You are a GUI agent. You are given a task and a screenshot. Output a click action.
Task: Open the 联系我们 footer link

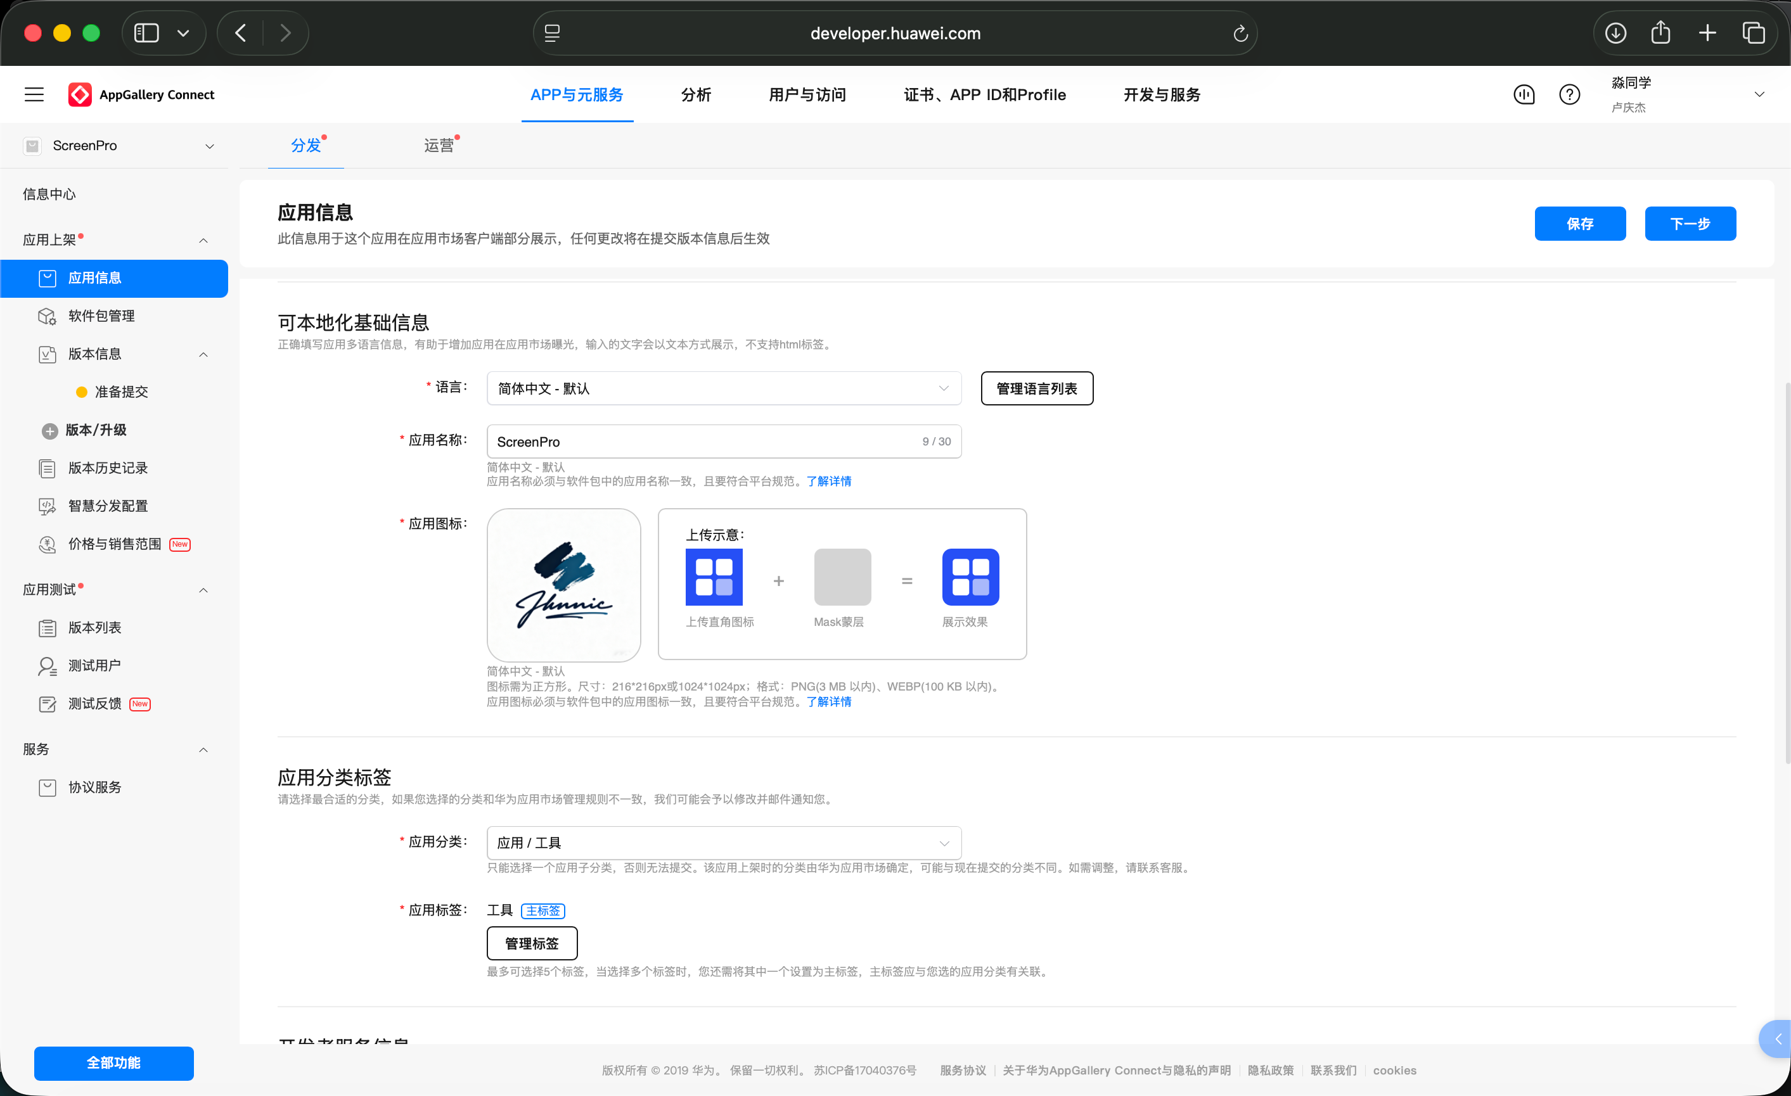point(1333,1070)
